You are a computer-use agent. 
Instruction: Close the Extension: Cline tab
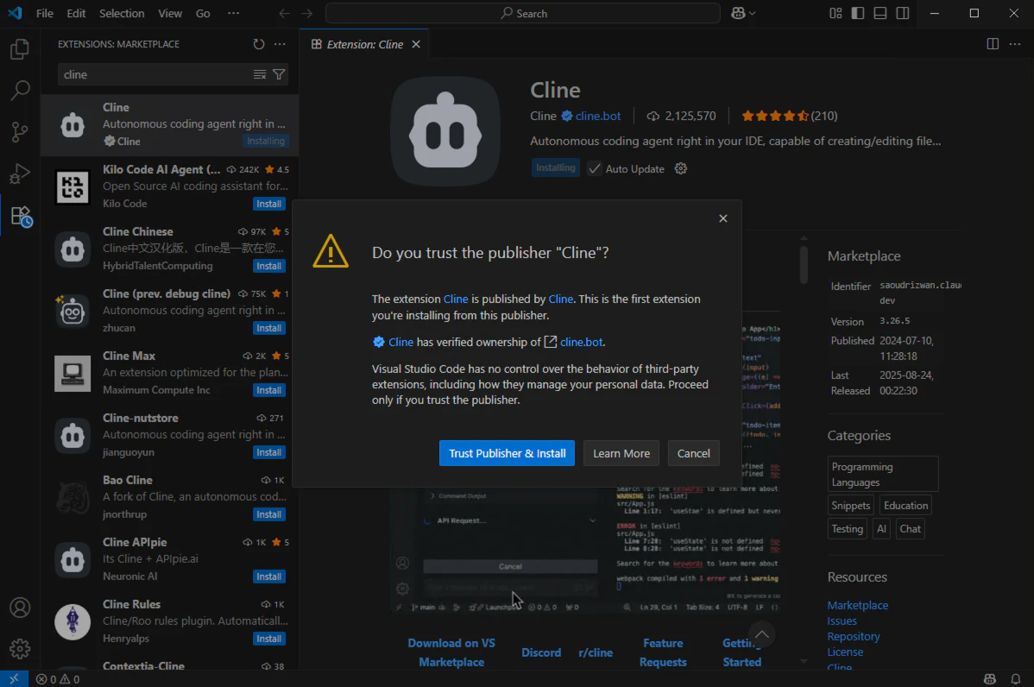[x=416, y=44]
